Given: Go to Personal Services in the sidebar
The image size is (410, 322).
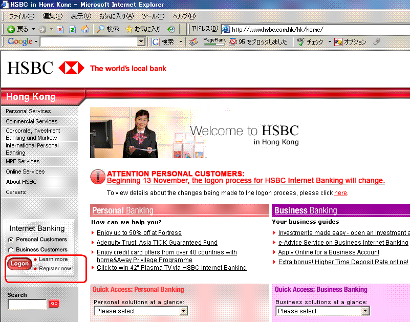Looking at the screenshot, I should coord(28,111).
